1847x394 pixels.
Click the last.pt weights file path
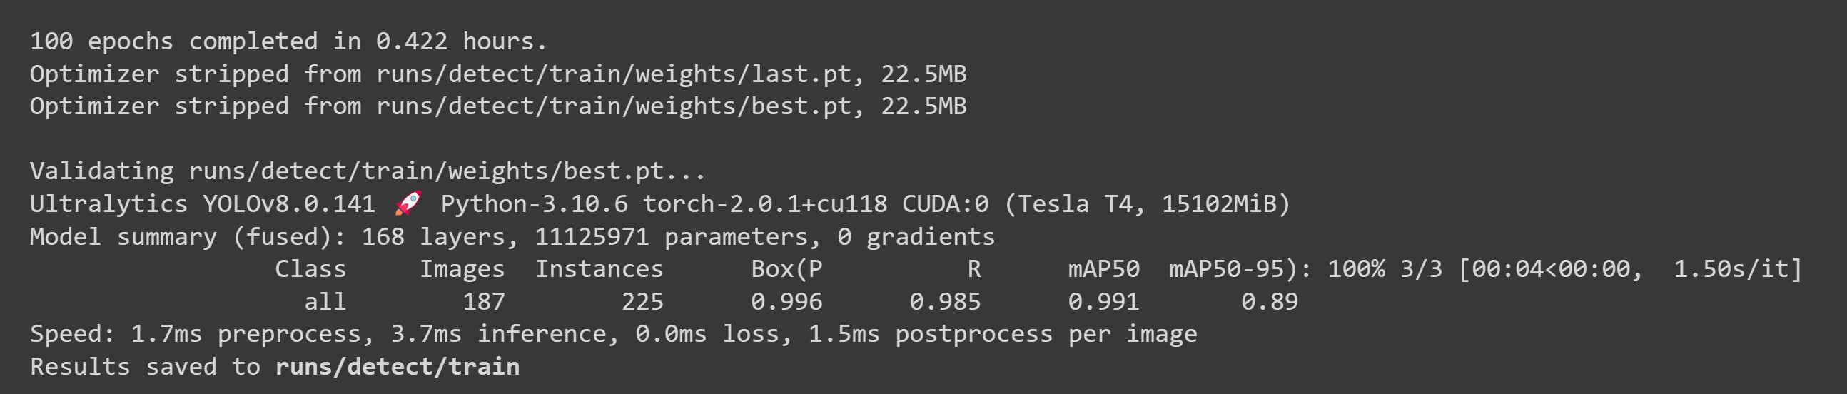pyautogui.click(x=614, y=74)
